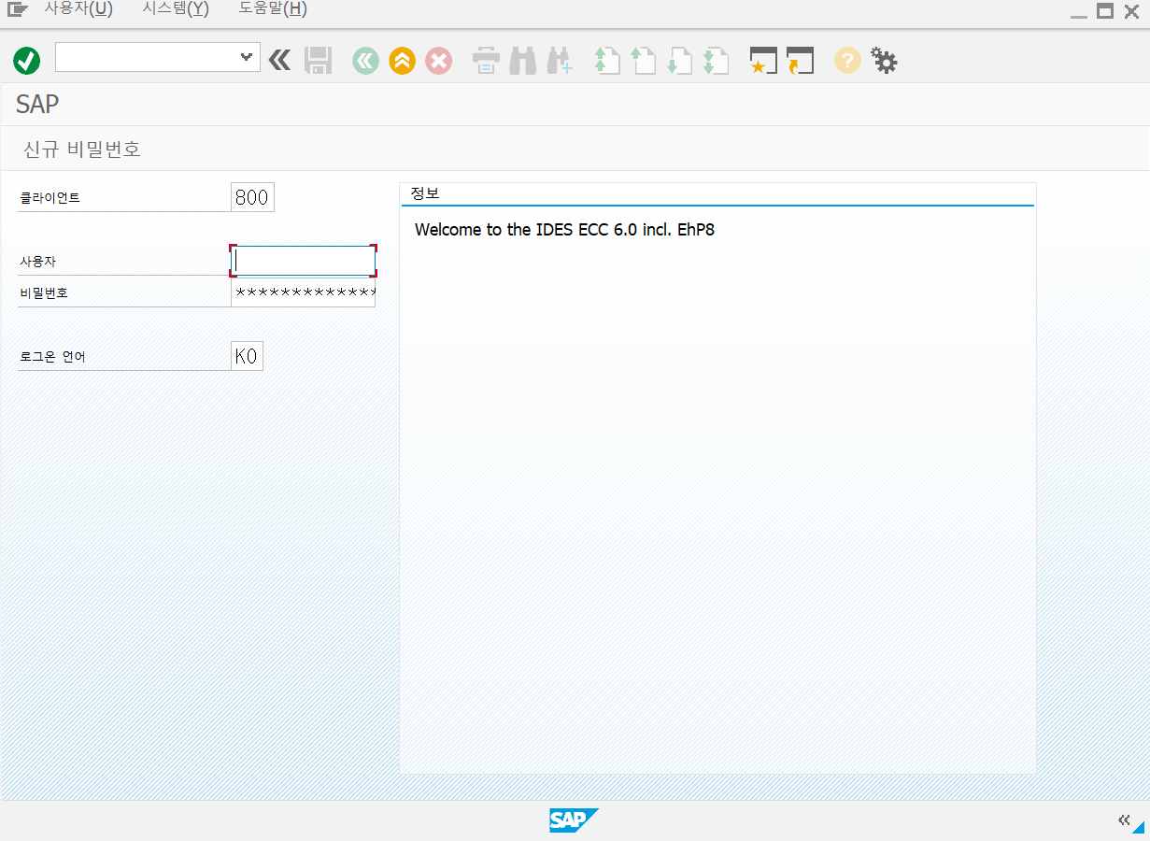Viewport: 1150px width, 841px height.
Task: Collapse the toolbar using double-chevron next to command field
Action: (278, 60)
